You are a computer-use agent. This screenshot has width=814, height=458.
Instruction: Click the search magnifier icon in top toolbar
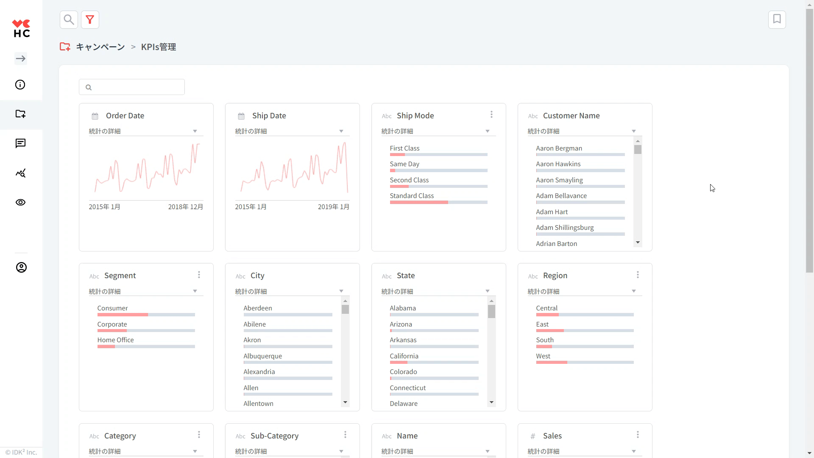tap(69, 20)
